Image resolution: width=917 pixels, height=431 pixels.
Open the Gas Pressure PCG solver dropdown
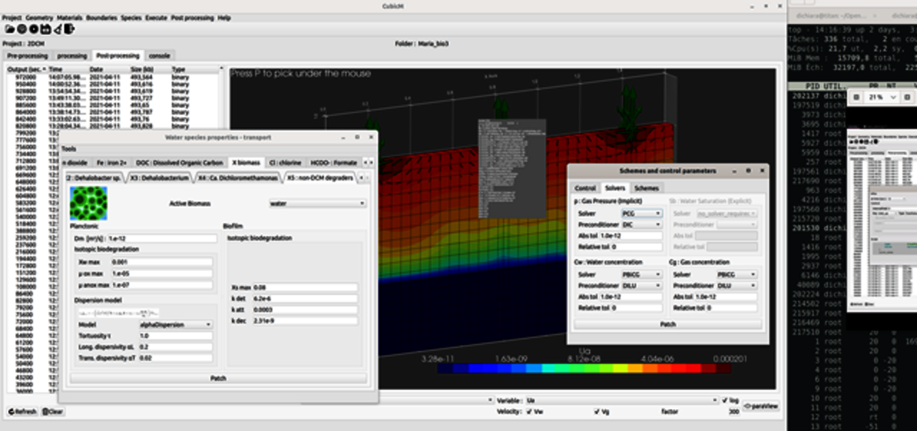(641, 213)
